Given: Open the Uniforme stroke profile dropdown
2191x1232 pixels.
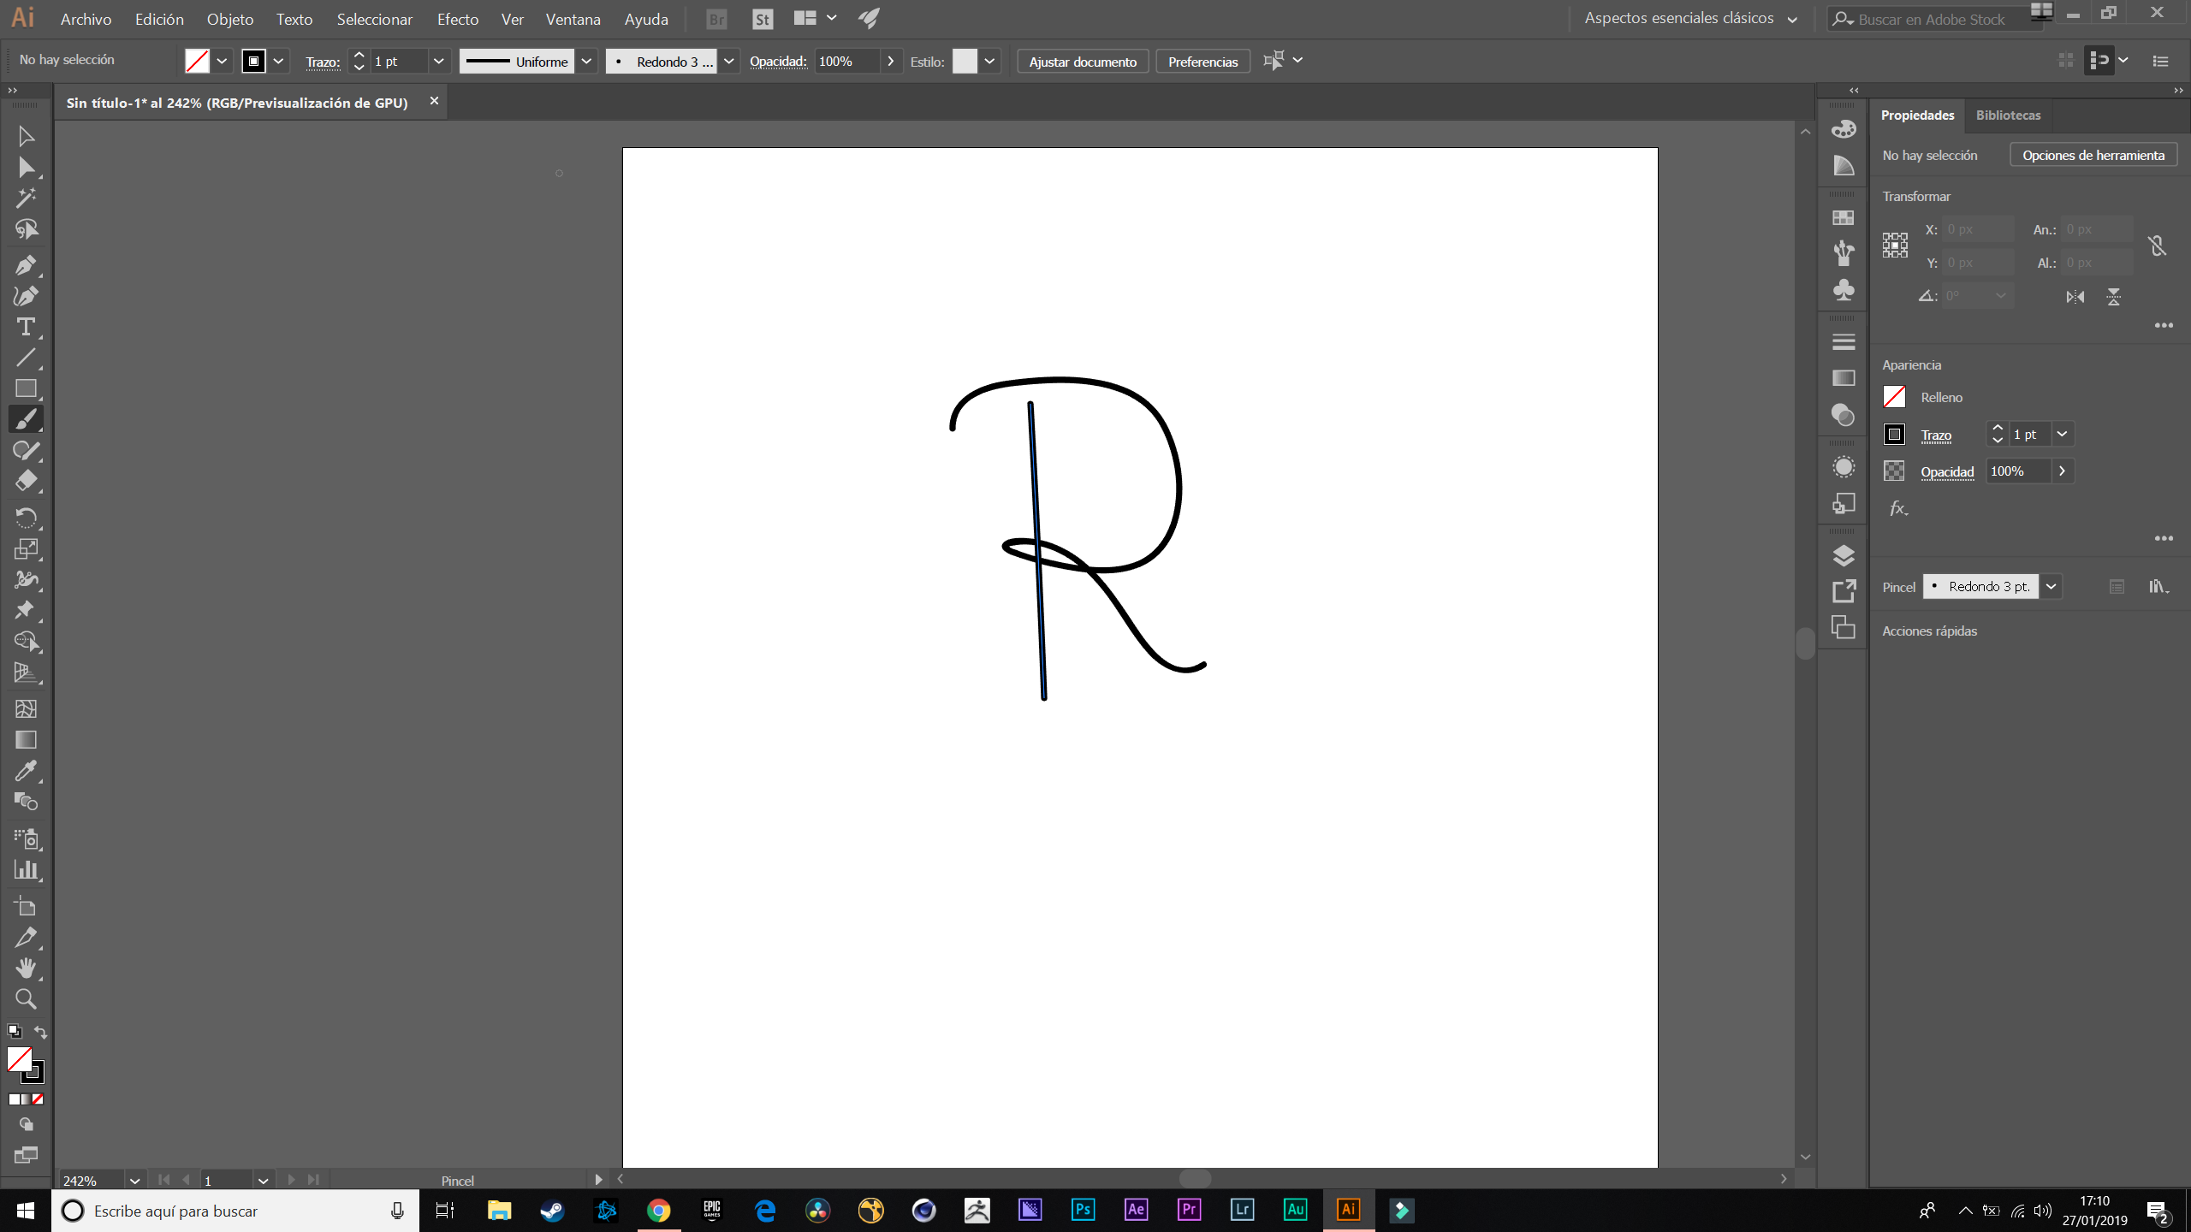Looking at the screenshot, I should click(586, 62).
